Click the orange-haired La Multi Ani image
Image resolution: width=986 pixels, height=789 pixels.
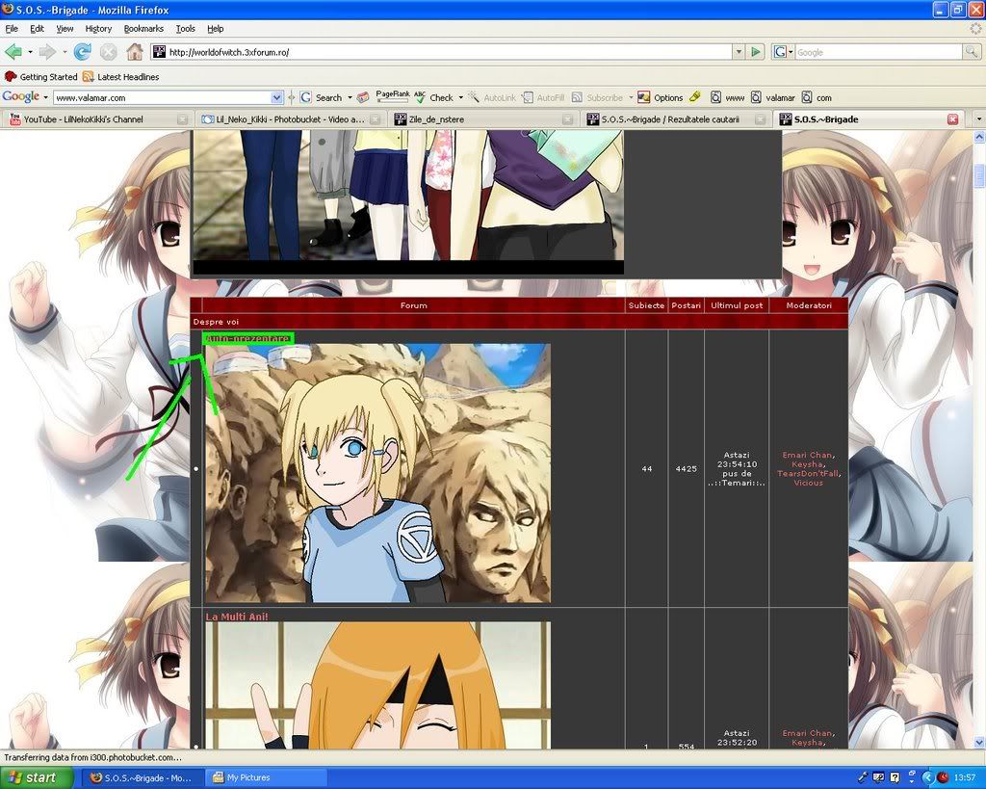[x=377, y=685]
